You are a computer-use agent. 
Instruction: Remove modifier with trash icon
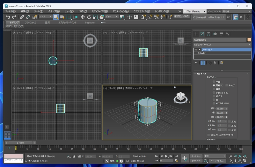tap(215, 63)
